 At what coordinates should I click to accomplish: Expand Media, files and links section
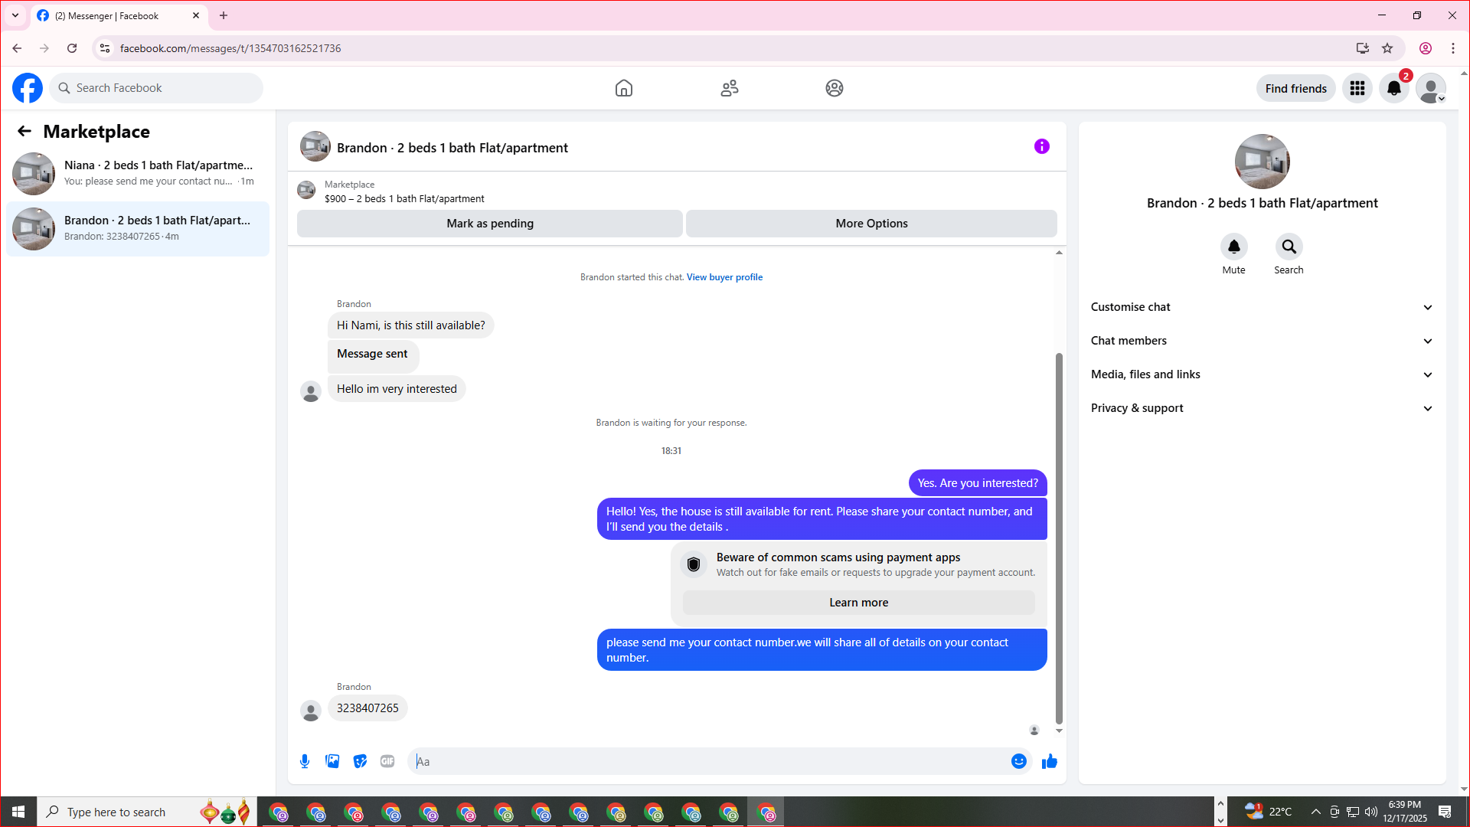pos(1261,374)
